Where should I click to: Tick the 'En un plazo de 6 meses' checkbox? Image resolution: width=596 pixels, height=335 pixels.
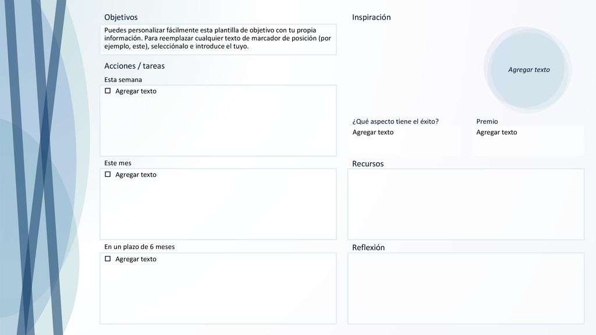point(108,259)
